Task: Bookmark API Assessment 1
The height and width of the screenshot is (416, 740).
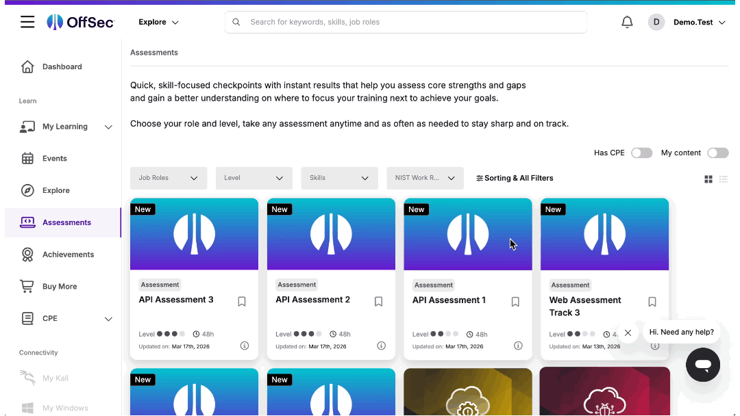Action: [x=515, y=302]
